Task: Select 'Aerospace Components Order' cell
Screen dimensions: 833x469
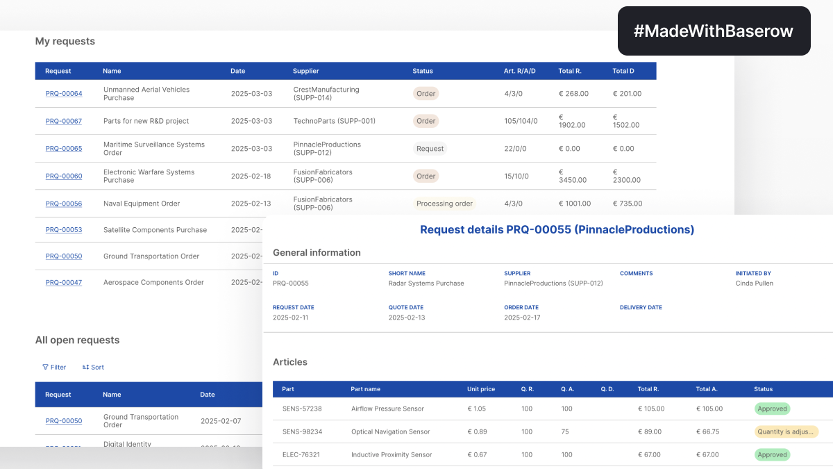Action: click(x=153, y=283)
